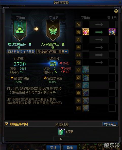The height and width of the screenshot is (150, 122).
Task: Toggle the 取用金库材料 checkbox
Action: point(7,124)
